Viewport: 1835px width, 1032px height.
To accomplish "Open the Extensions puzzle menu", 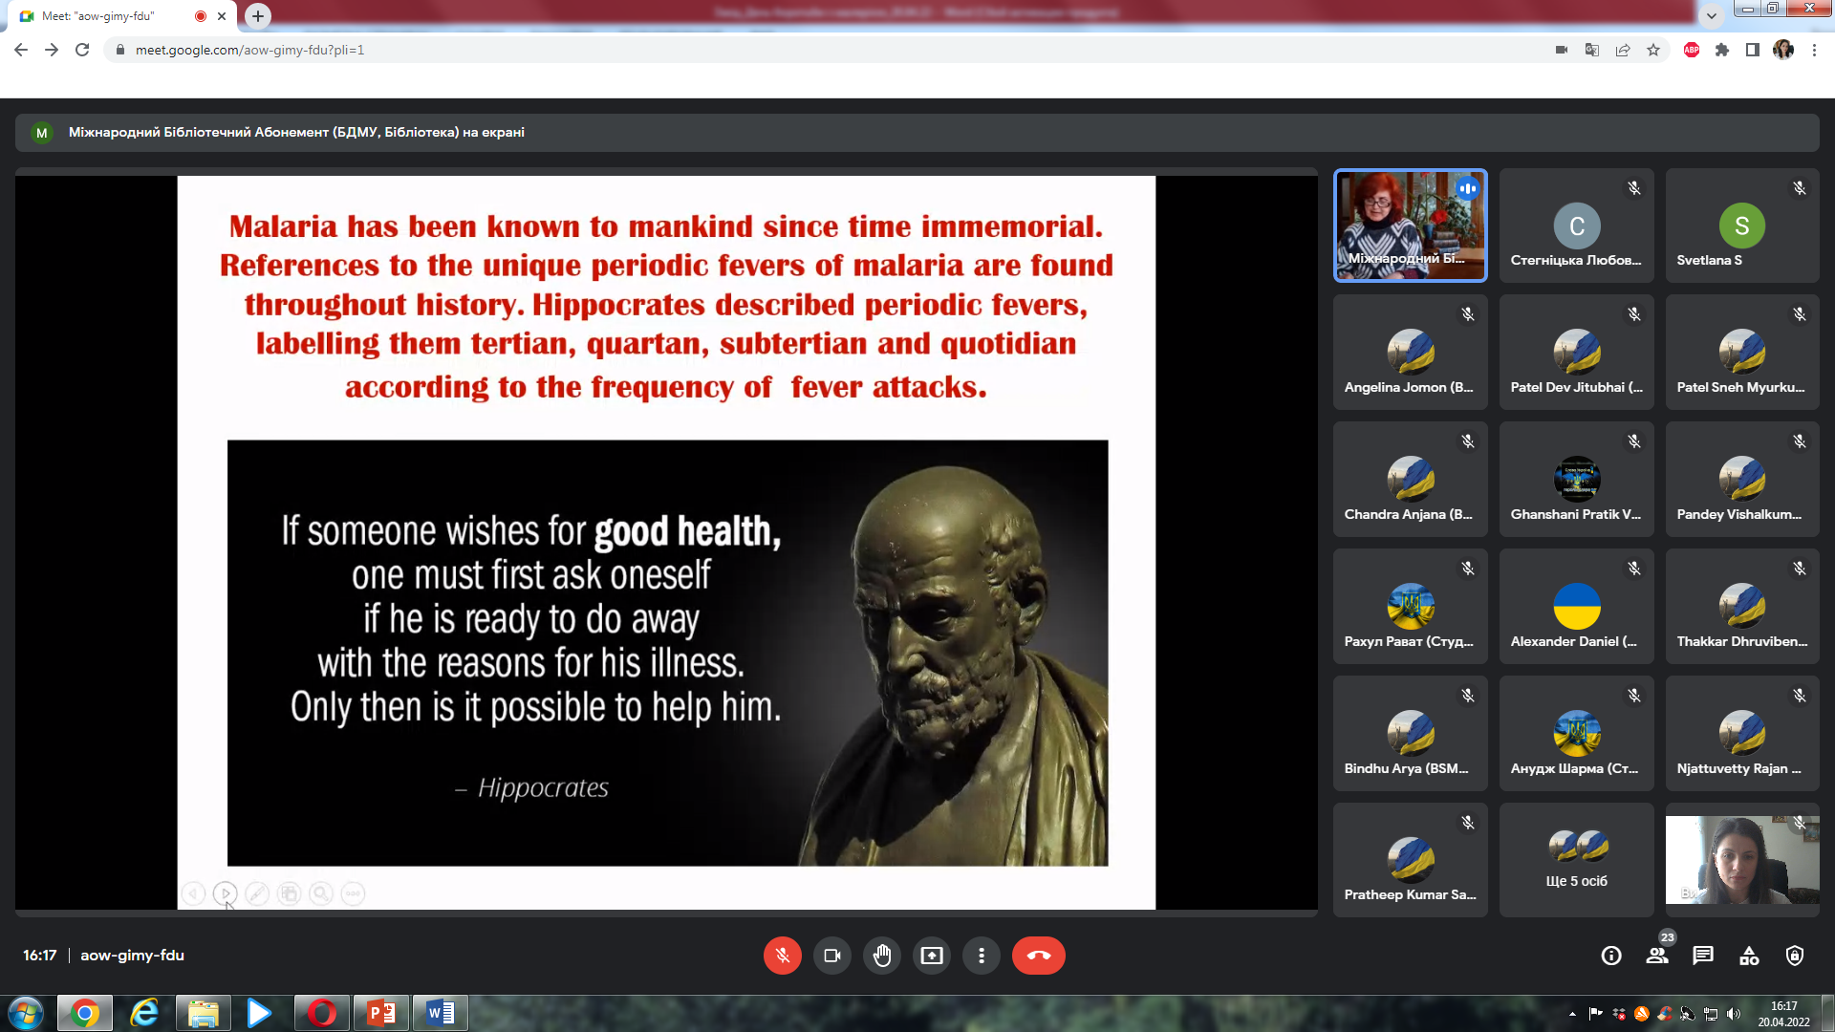I will click(x=1722, y=50).
